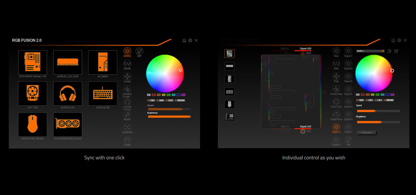Select the ATC 700 CPU cooler tile

click(x=32, y=94)
